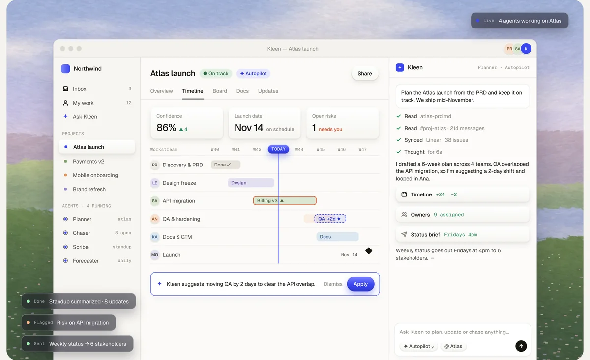Click the PR avatar in title bar
Image resolution: width=590 pixels, height=360 pixels.
509,49
